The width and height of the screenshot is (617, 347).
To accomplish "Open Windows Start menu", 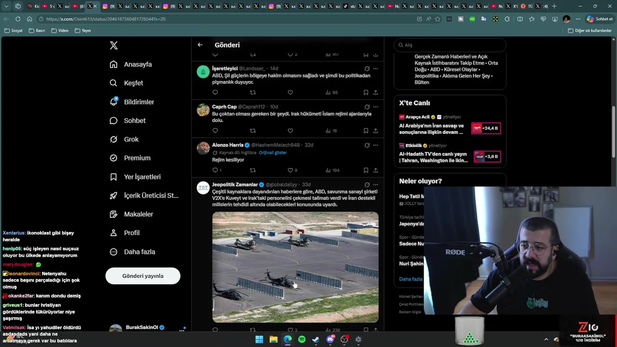I will 259,339.
